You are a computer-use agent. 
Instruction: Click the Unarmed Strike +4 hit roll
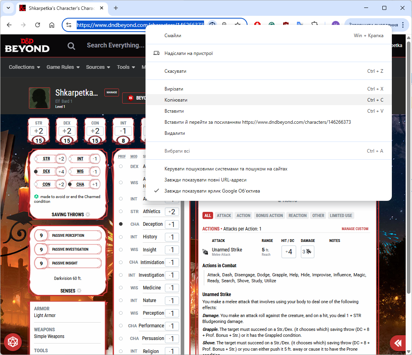tap(289, 252)
